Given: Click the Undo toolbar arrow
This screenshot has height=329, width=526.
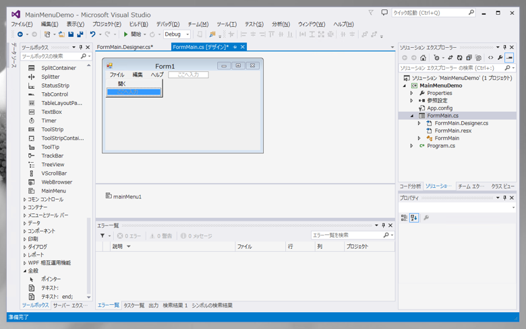Looking at the screenshot, I should (x=92, y=34).
